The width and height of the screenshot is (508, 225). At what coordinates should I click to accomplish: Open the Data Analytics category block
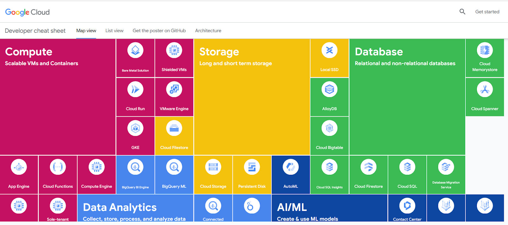(x=135, y=208)
